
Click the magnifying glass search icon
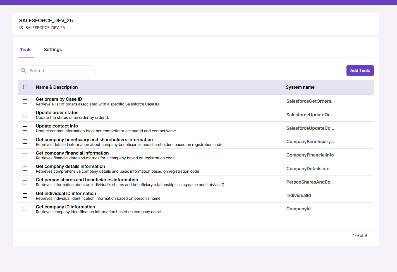coord(24,71)
